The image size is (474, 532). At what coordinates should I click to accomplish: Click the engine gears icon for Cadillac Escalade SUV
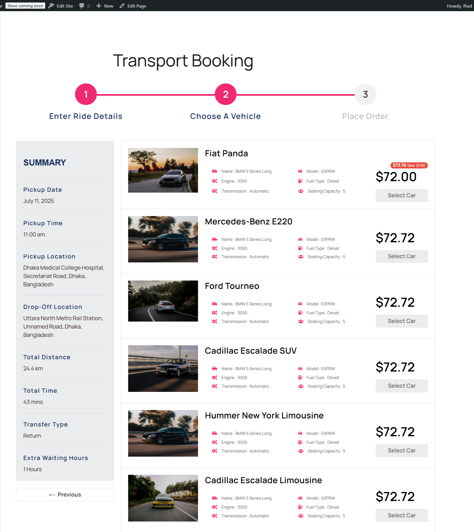(214, 377)
